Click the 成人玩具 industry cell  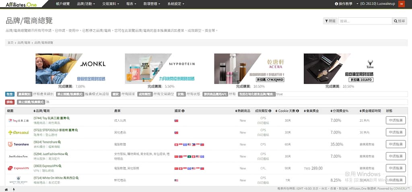click(120, 120)
